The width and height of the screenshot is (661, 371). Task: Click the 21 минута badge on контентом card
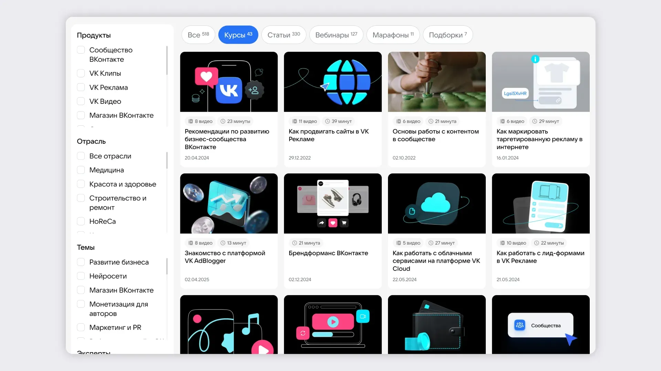tap(442, 121)
